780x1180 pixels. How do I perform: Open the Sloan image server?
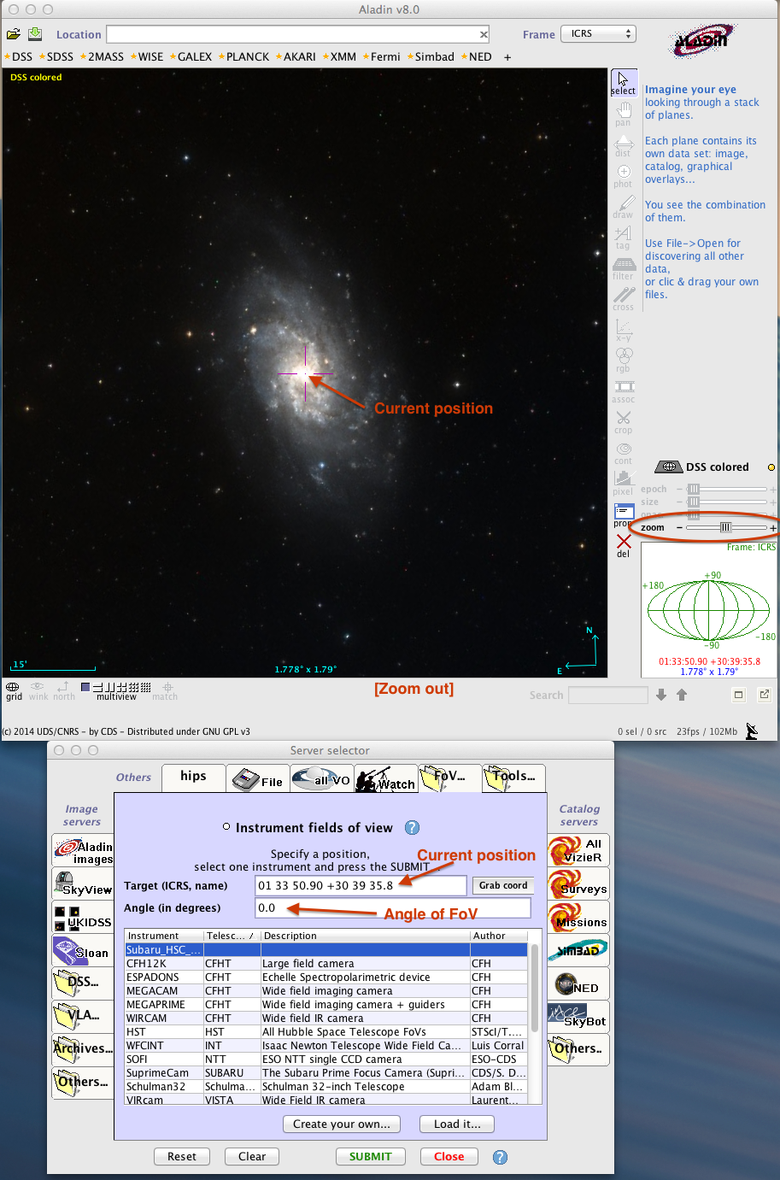pos(83,950)
